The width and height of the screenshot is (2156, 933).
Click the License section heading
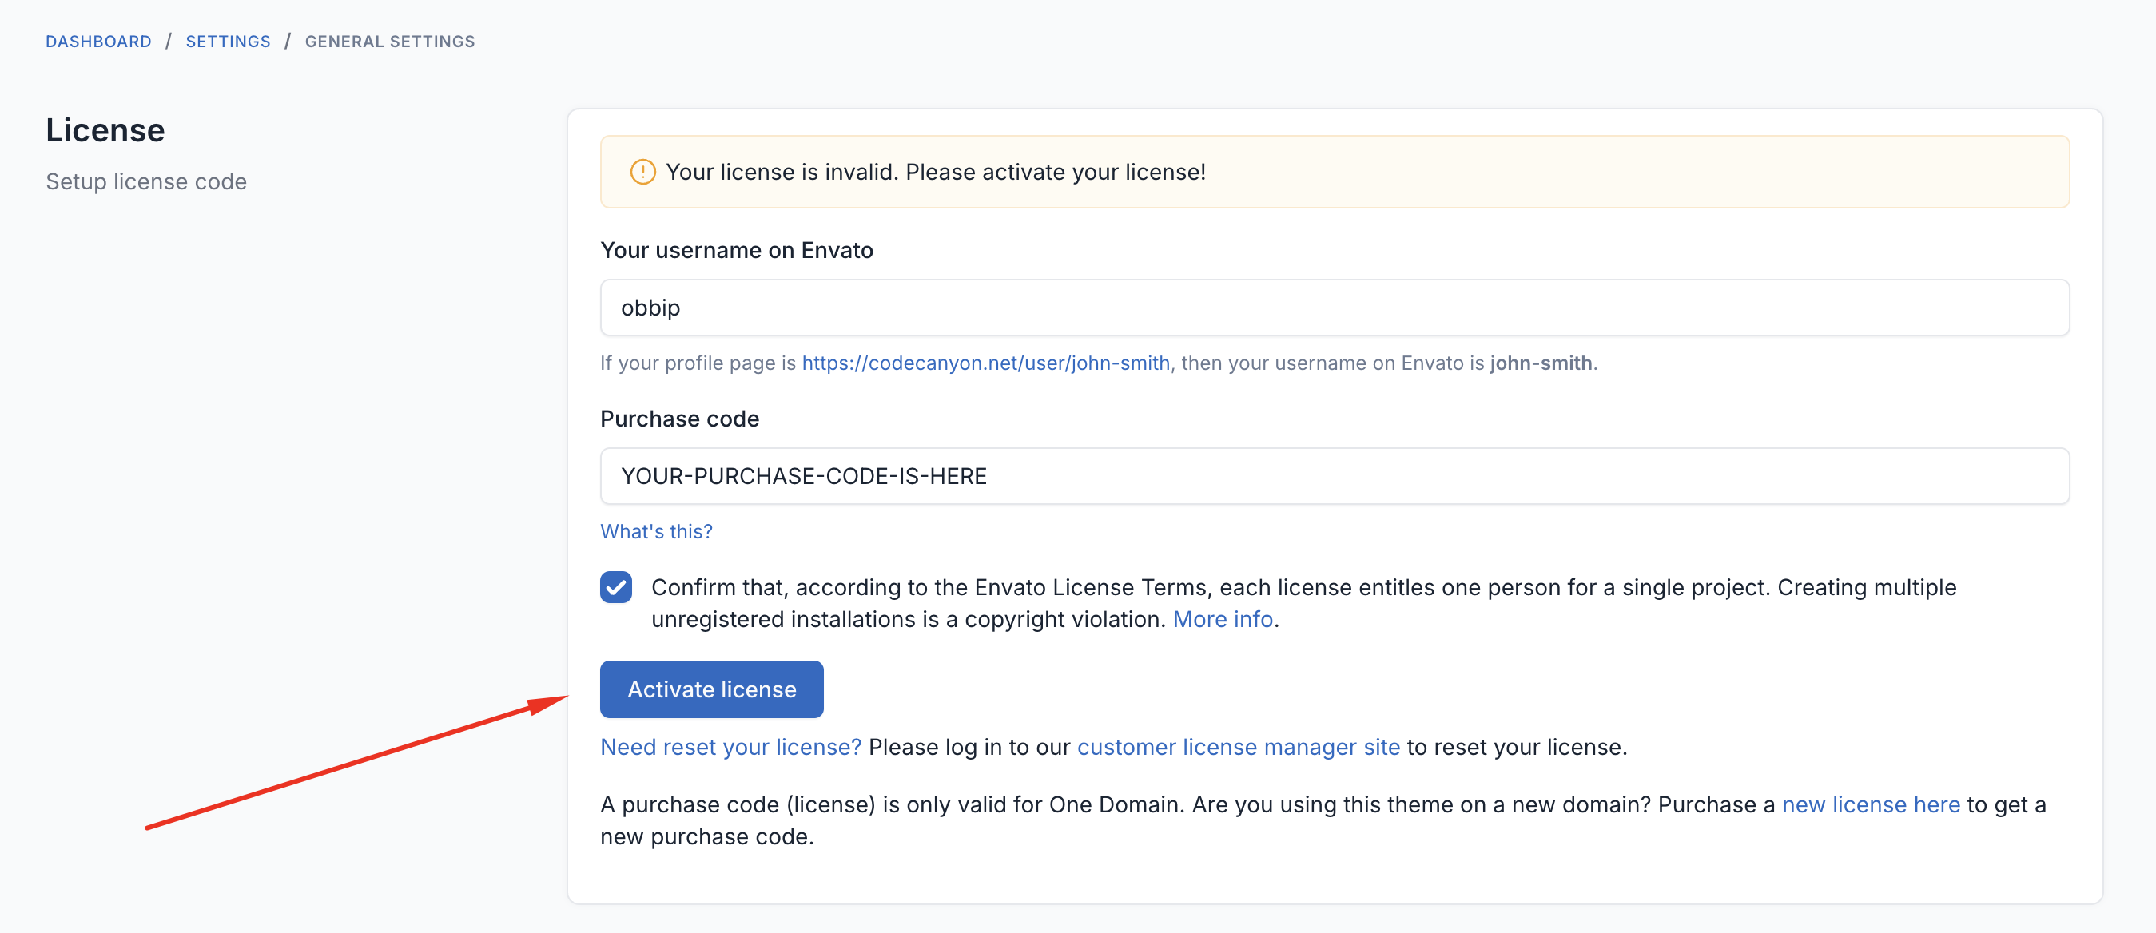105,129
